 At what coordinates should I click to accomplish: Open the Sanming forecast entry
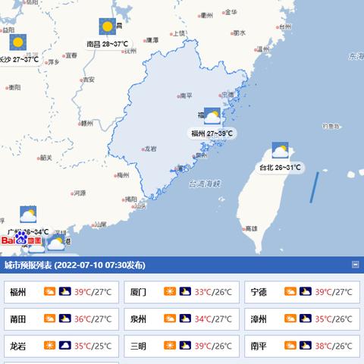coord(181,346)
